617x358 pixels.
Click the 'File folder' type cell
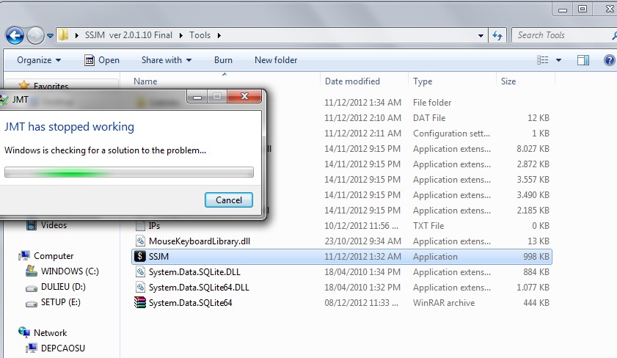pyautogui.click(x=432, y=103)
